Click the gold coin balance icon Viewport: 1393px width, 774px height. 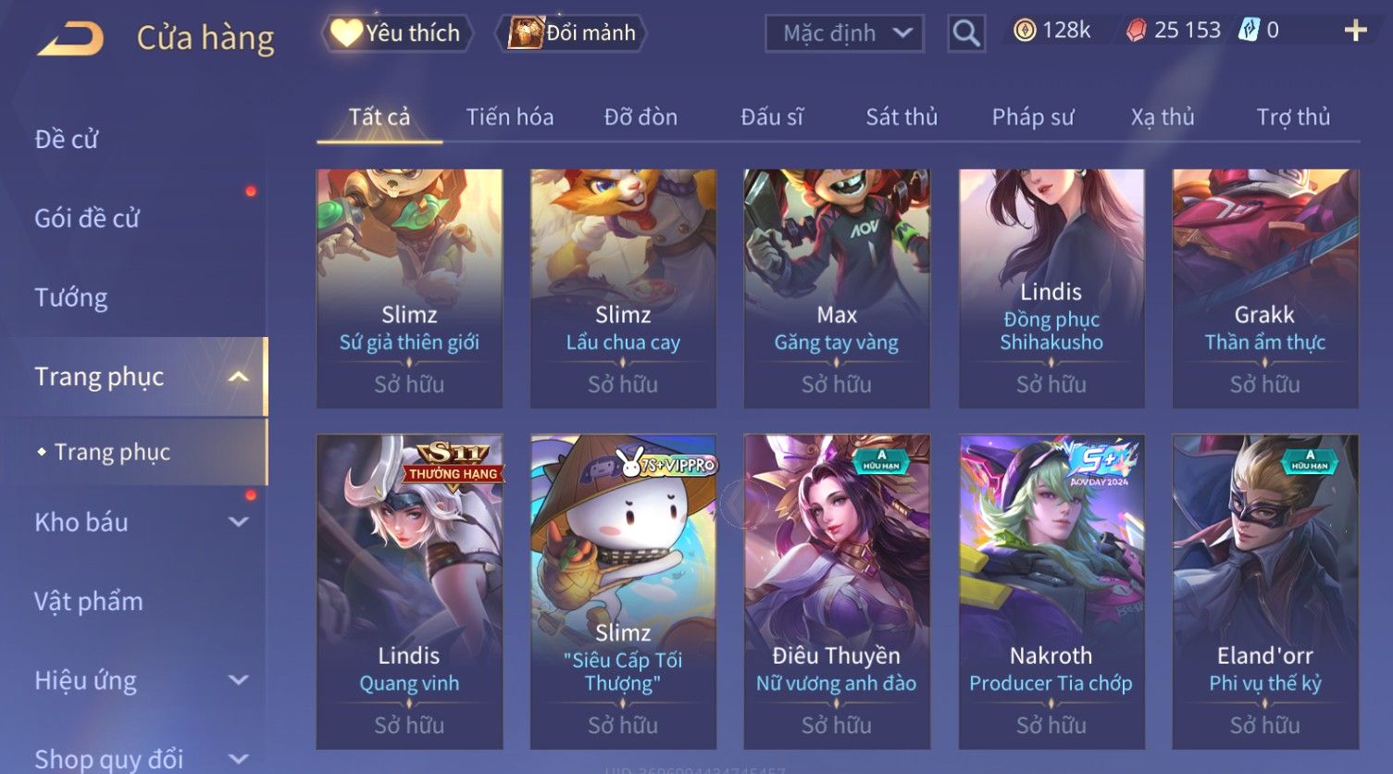click(1025, 31)
